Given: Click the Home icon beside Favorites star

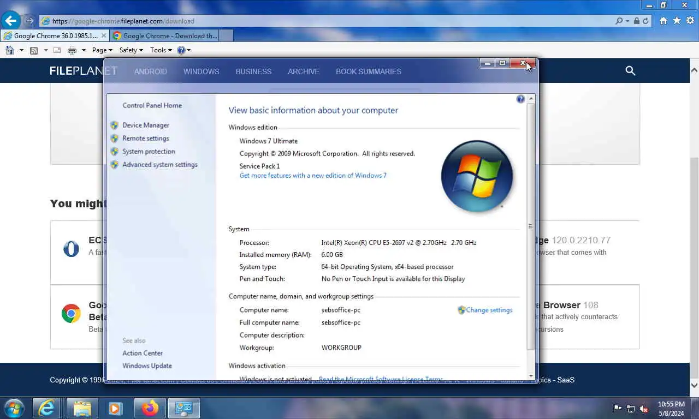Looking at the screenshot, I should tap(663, 21).
